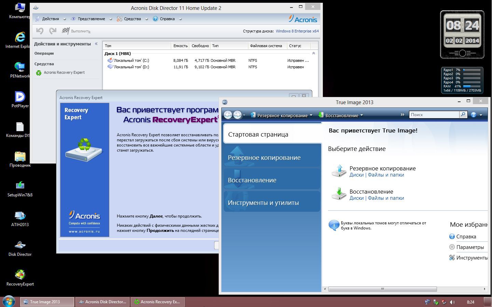This screenshot has height=307, width=492.
Task: Click the Файлы и папки link under Резервное копирование
Action: pyautogui.click(x=386, y=175)
